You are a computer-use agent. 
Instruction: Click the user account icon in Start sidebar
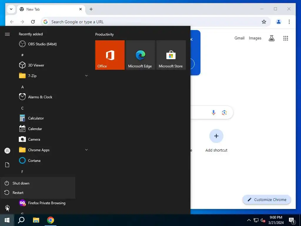tap(7, 151)
